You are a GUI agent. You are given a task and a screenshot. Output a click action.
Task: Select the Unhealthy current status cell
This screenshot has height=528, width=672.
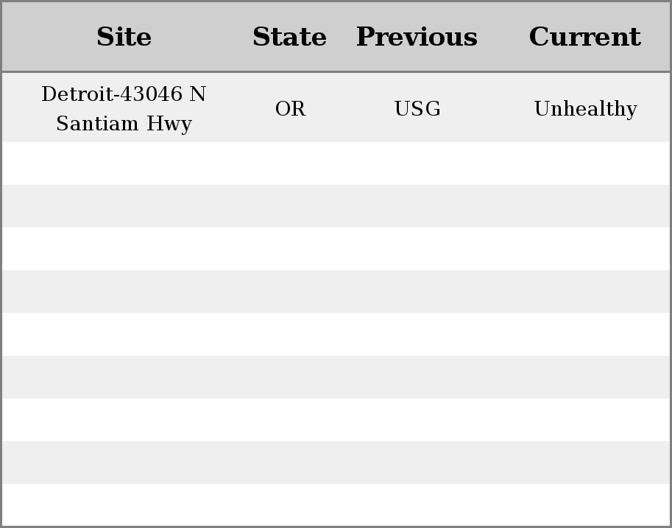585,108
